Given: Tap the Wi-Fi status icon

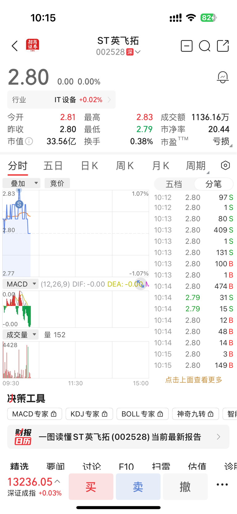Looking at the screenshot, I should 191,18.
